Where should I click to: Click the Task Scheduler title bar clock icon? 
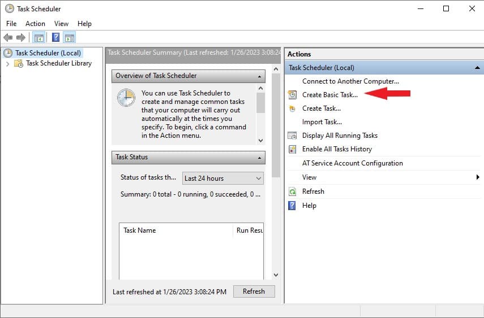[x=10, y=8]
